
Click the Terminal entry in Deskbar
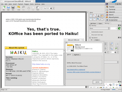(x=114, y=9)
